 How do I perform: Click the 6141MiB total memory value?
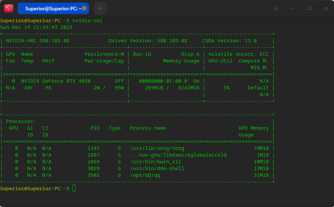[189, 88]
